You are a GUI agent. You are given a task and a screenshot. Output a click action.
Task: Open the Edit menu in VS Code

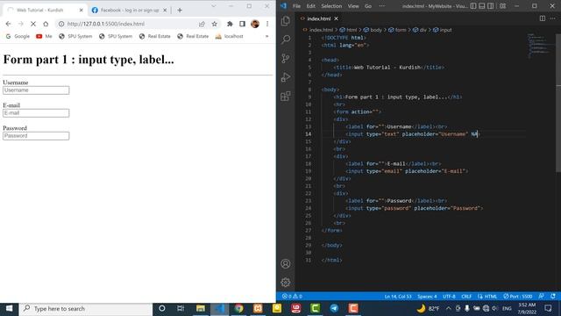[x=311, y=6]
